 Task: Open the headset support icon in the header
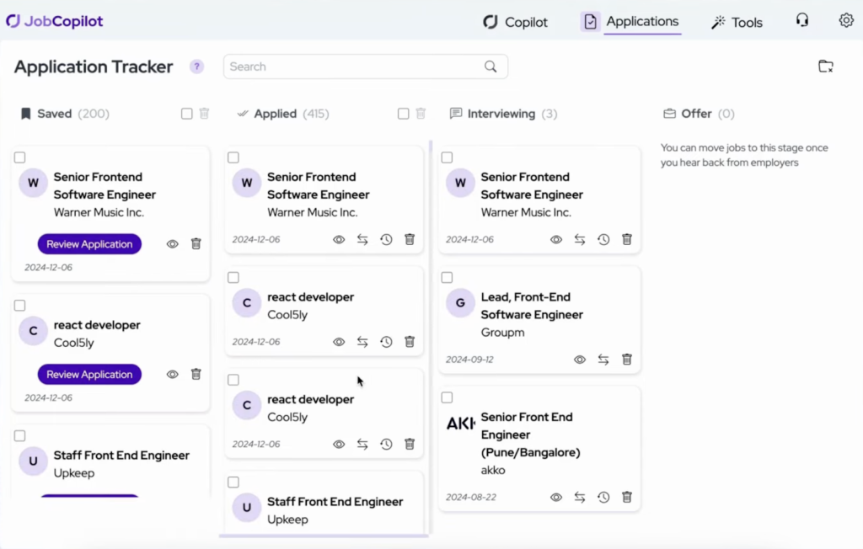click(x=802, y=20)
